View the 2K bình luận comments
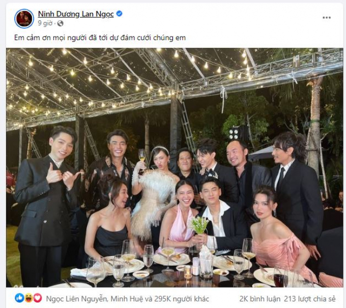Screen dimensions: 346x308 259,299
